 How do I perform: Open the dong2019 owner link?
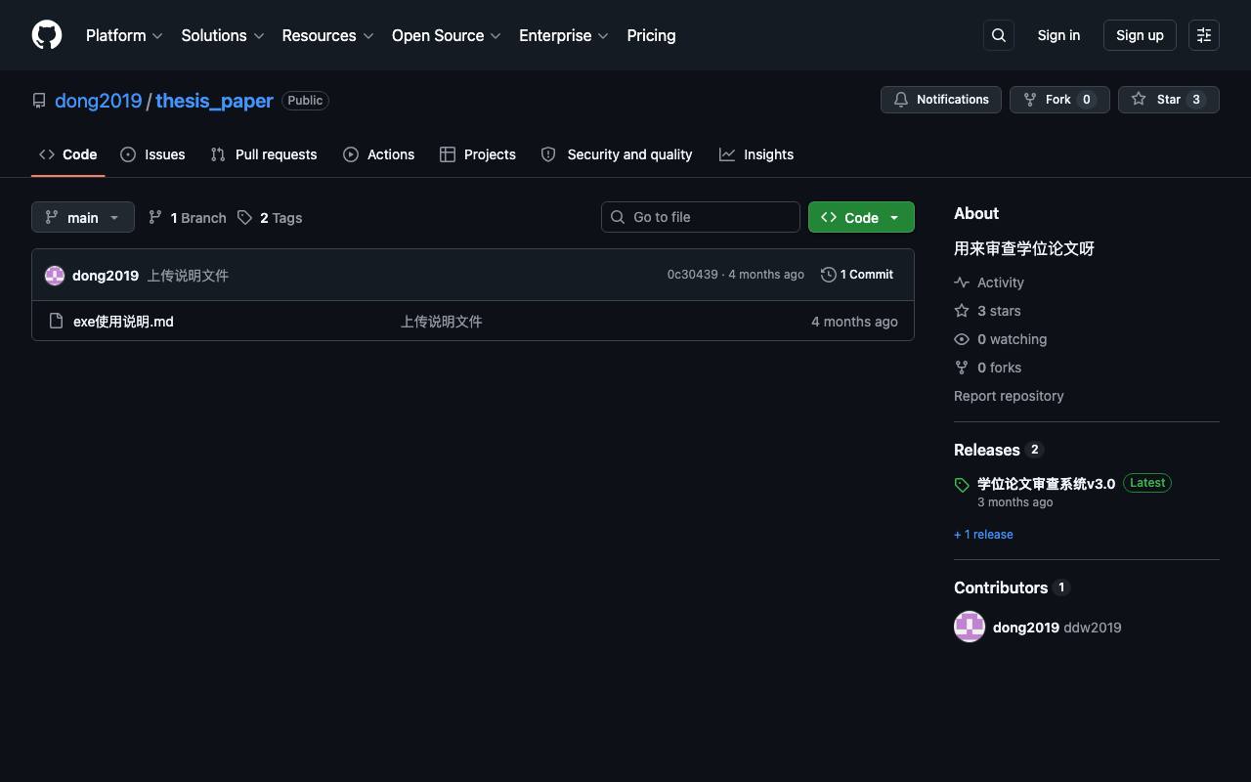(99, 101)
